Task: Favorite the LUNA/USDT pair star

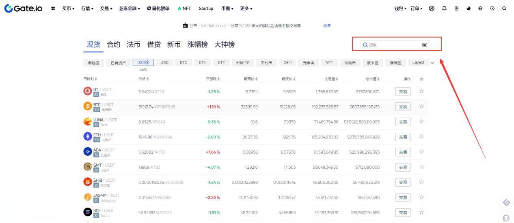Action: pos(421,122)
